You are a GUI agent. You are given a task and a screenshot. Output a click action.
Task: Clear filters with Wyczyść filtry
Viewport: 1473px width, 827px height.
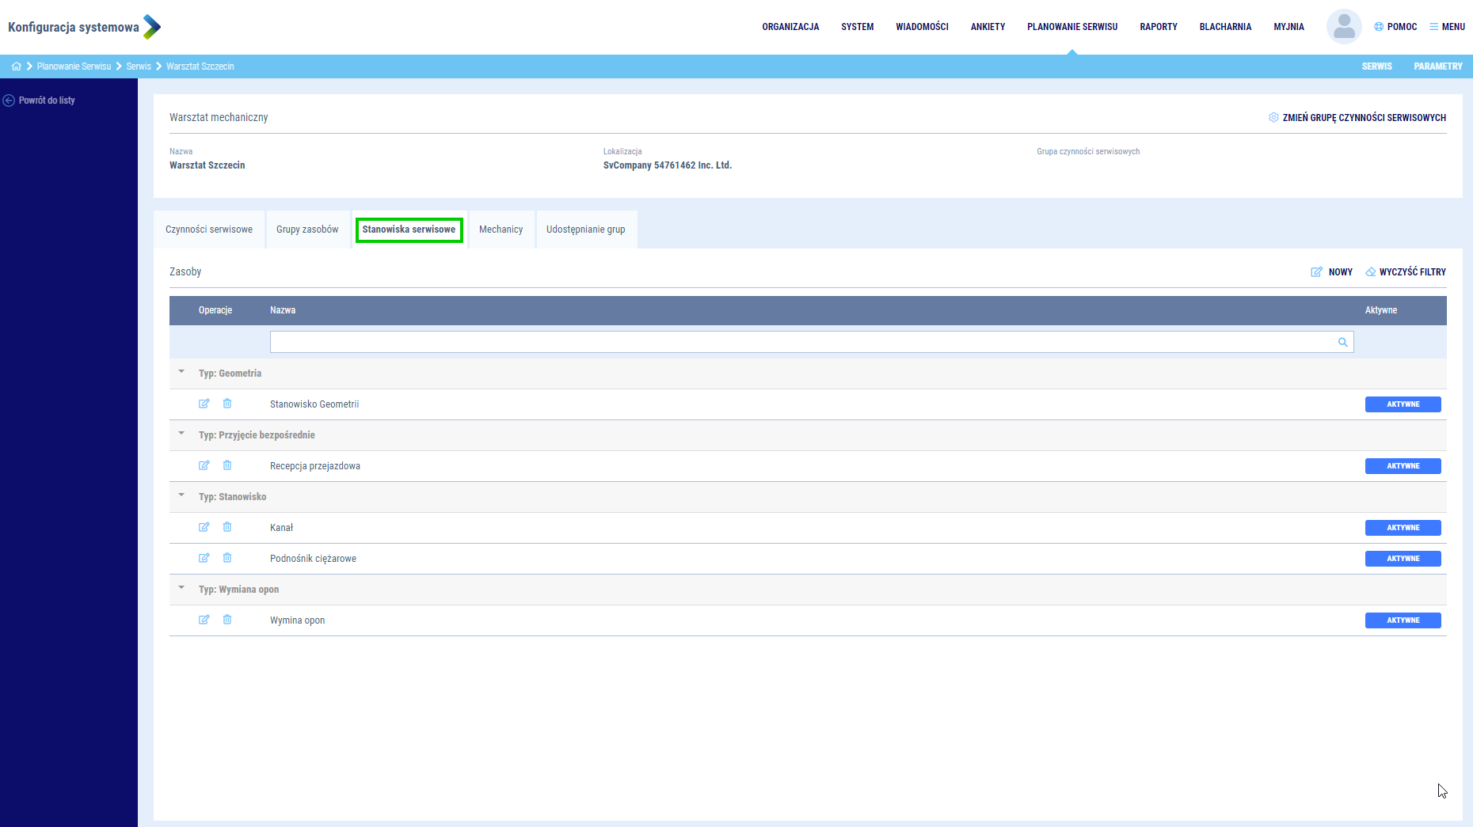click(1406, 272)
